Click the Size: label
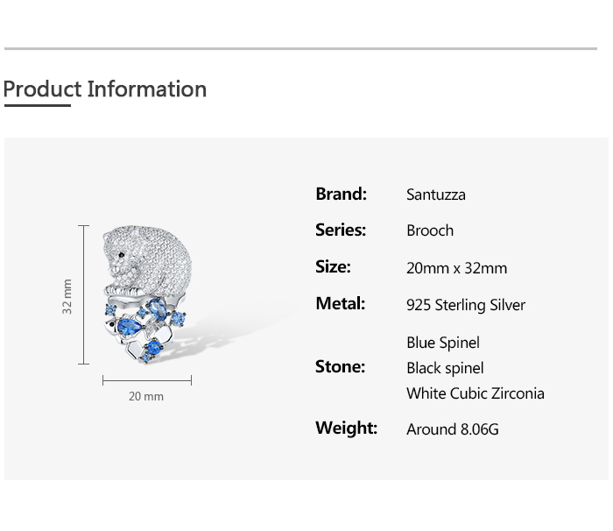Screen dimensions: 613x531 click(x=333, y=266)
